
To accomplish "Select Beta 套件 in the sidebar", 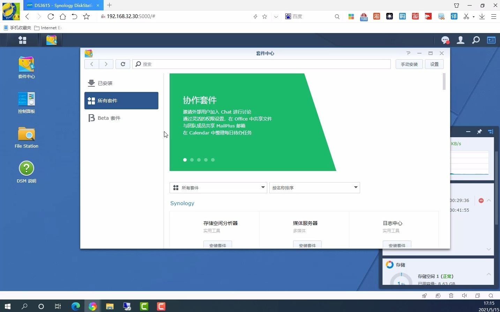I will point(121,118).
